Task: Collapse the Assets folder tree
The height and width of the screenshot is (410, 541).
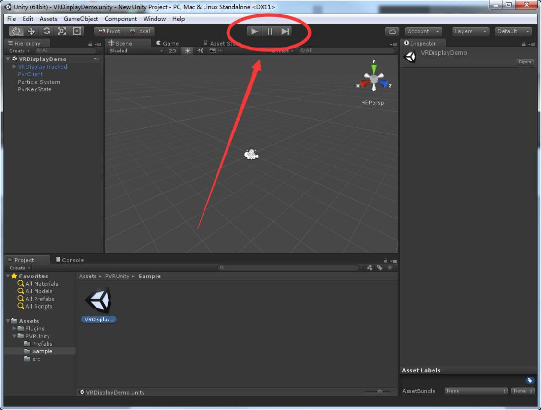Action: (x=8, y=321)
